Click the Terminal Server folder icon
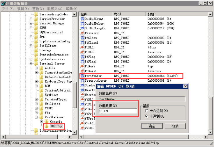 point(36,64)
